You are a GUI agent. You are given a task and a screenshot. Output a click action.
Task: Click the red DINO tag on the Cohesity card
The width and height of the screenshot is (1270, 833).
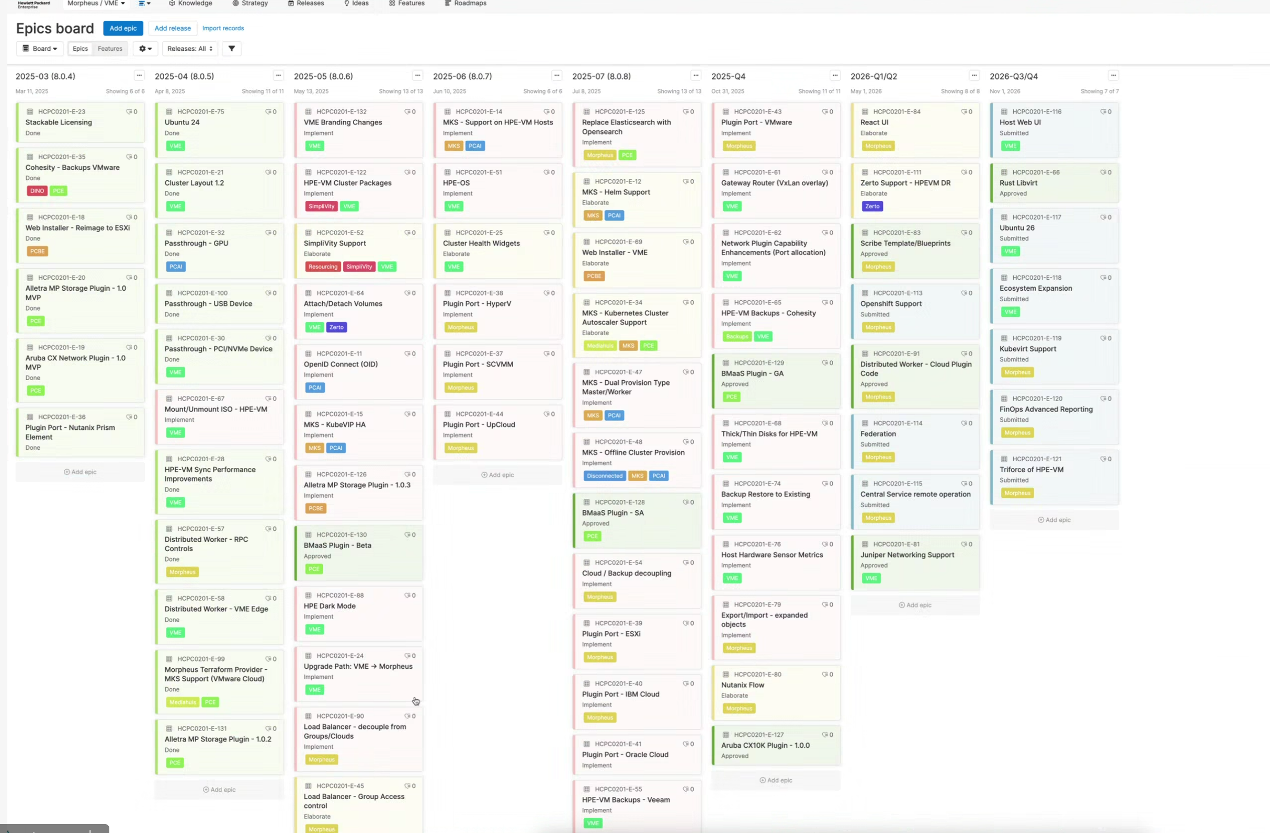(37, 191)
